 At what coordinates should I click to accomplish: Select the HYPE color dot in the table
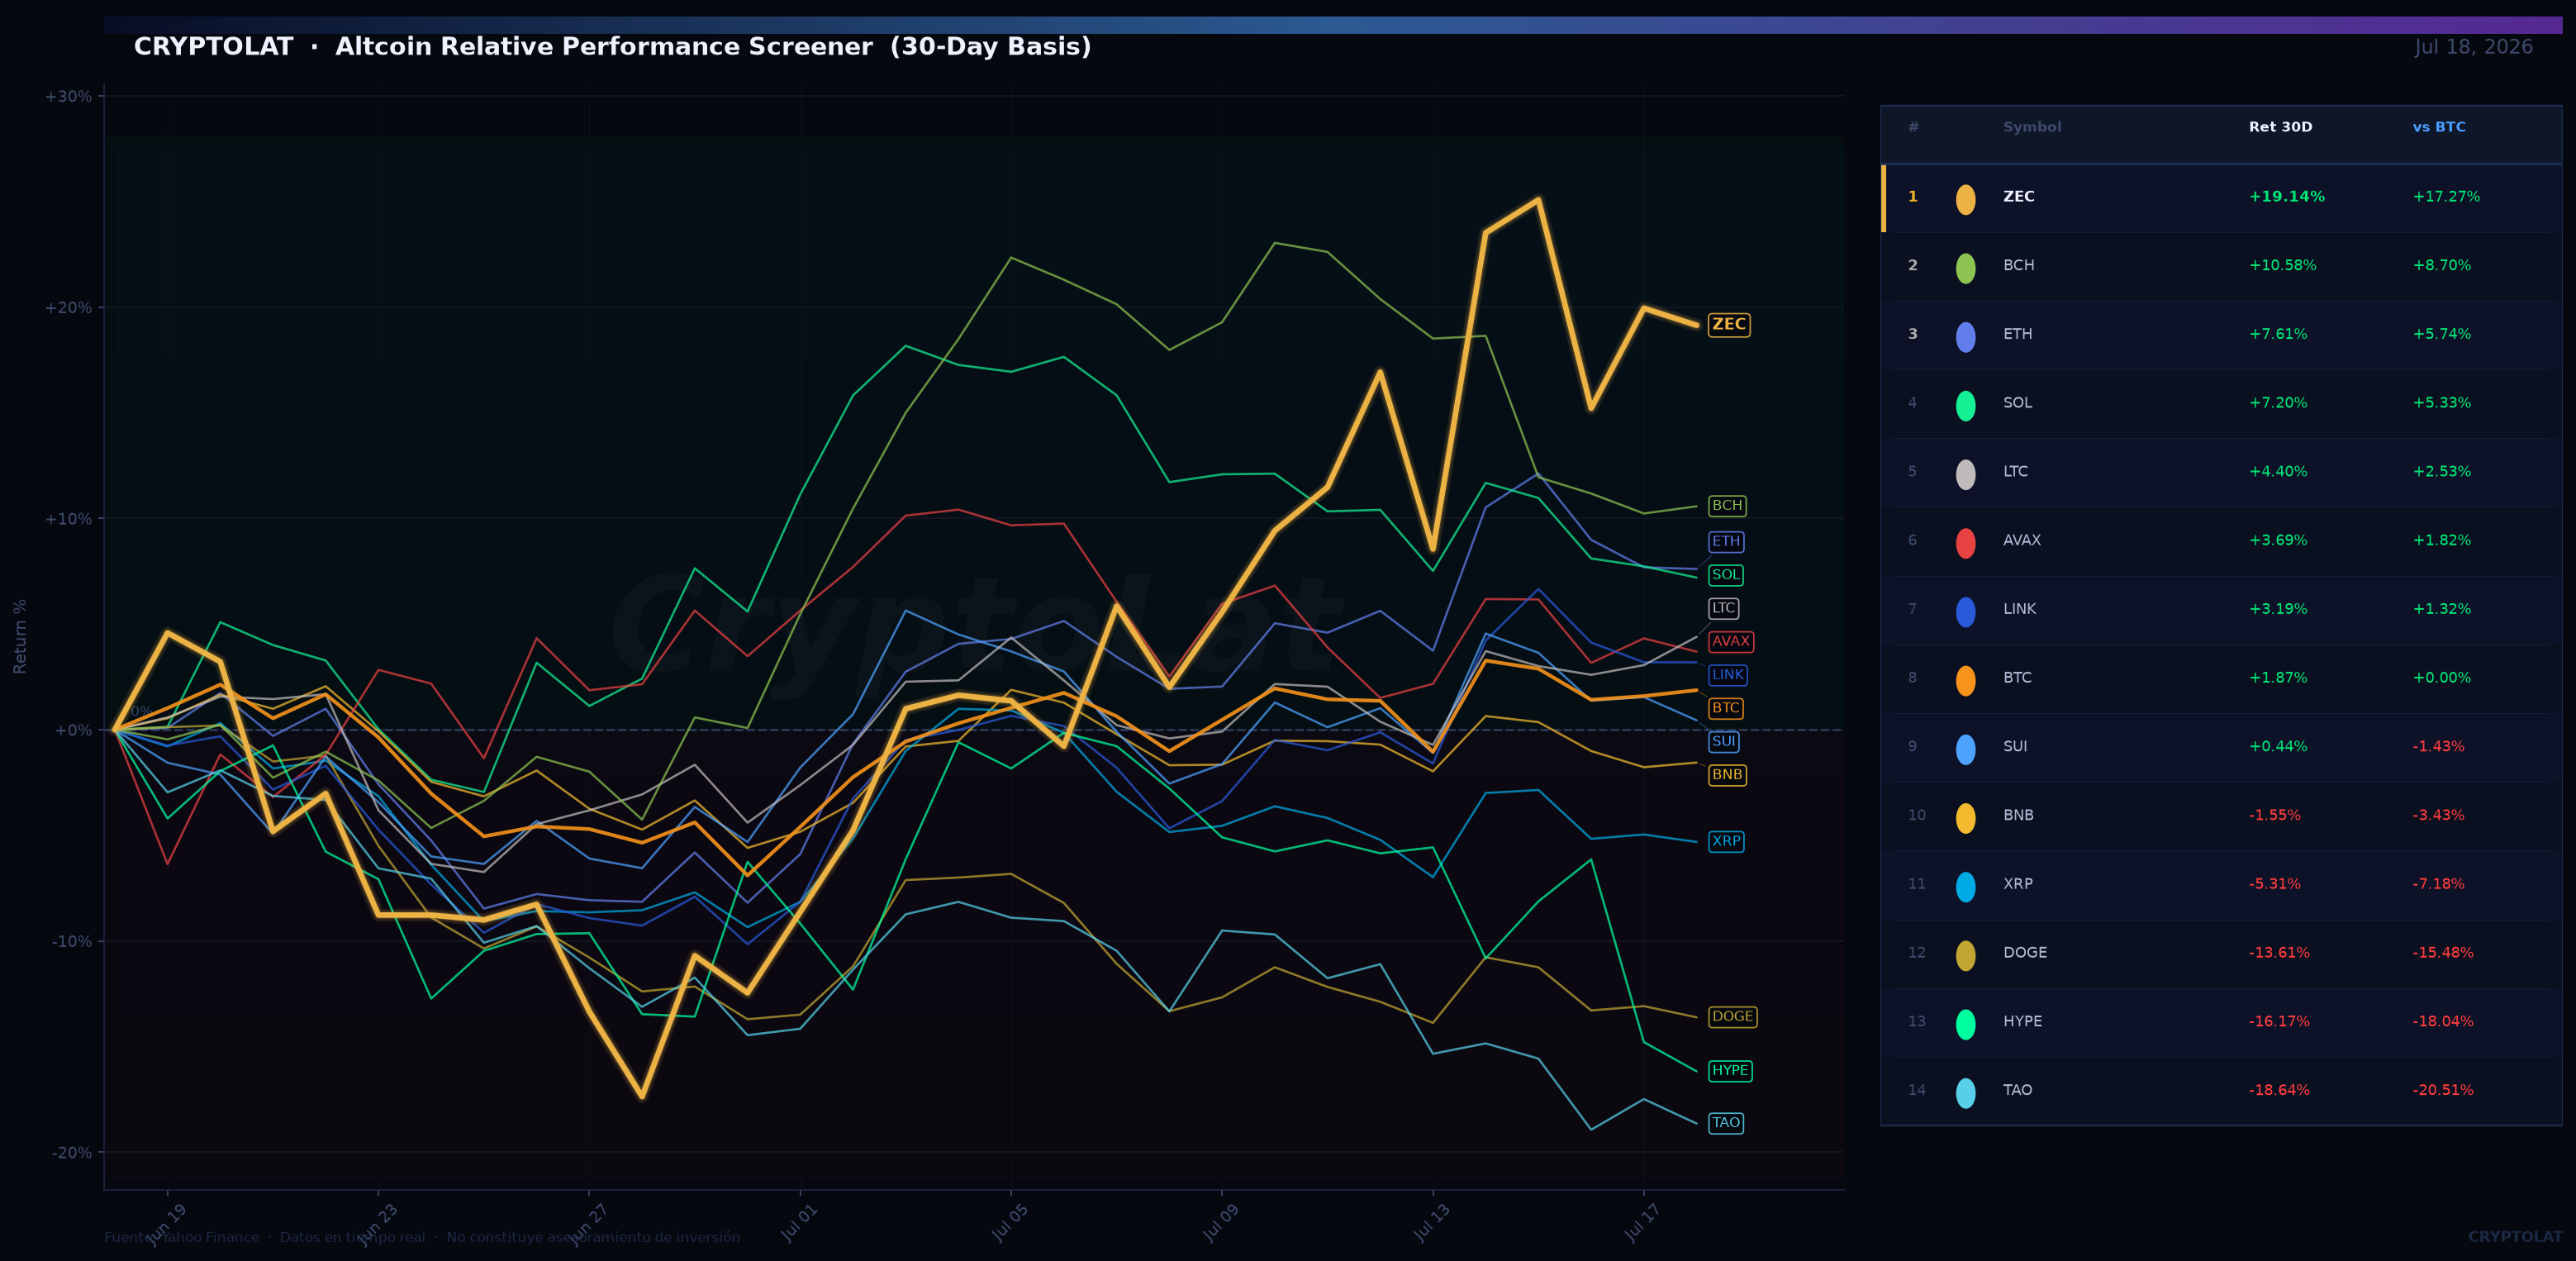[x=1965, y=1024]
